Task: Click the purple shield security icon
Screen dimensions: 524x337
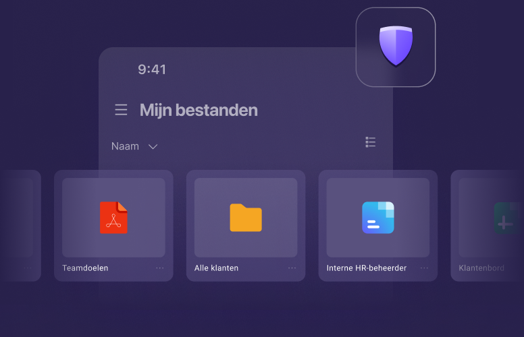Action: (396, 46)
